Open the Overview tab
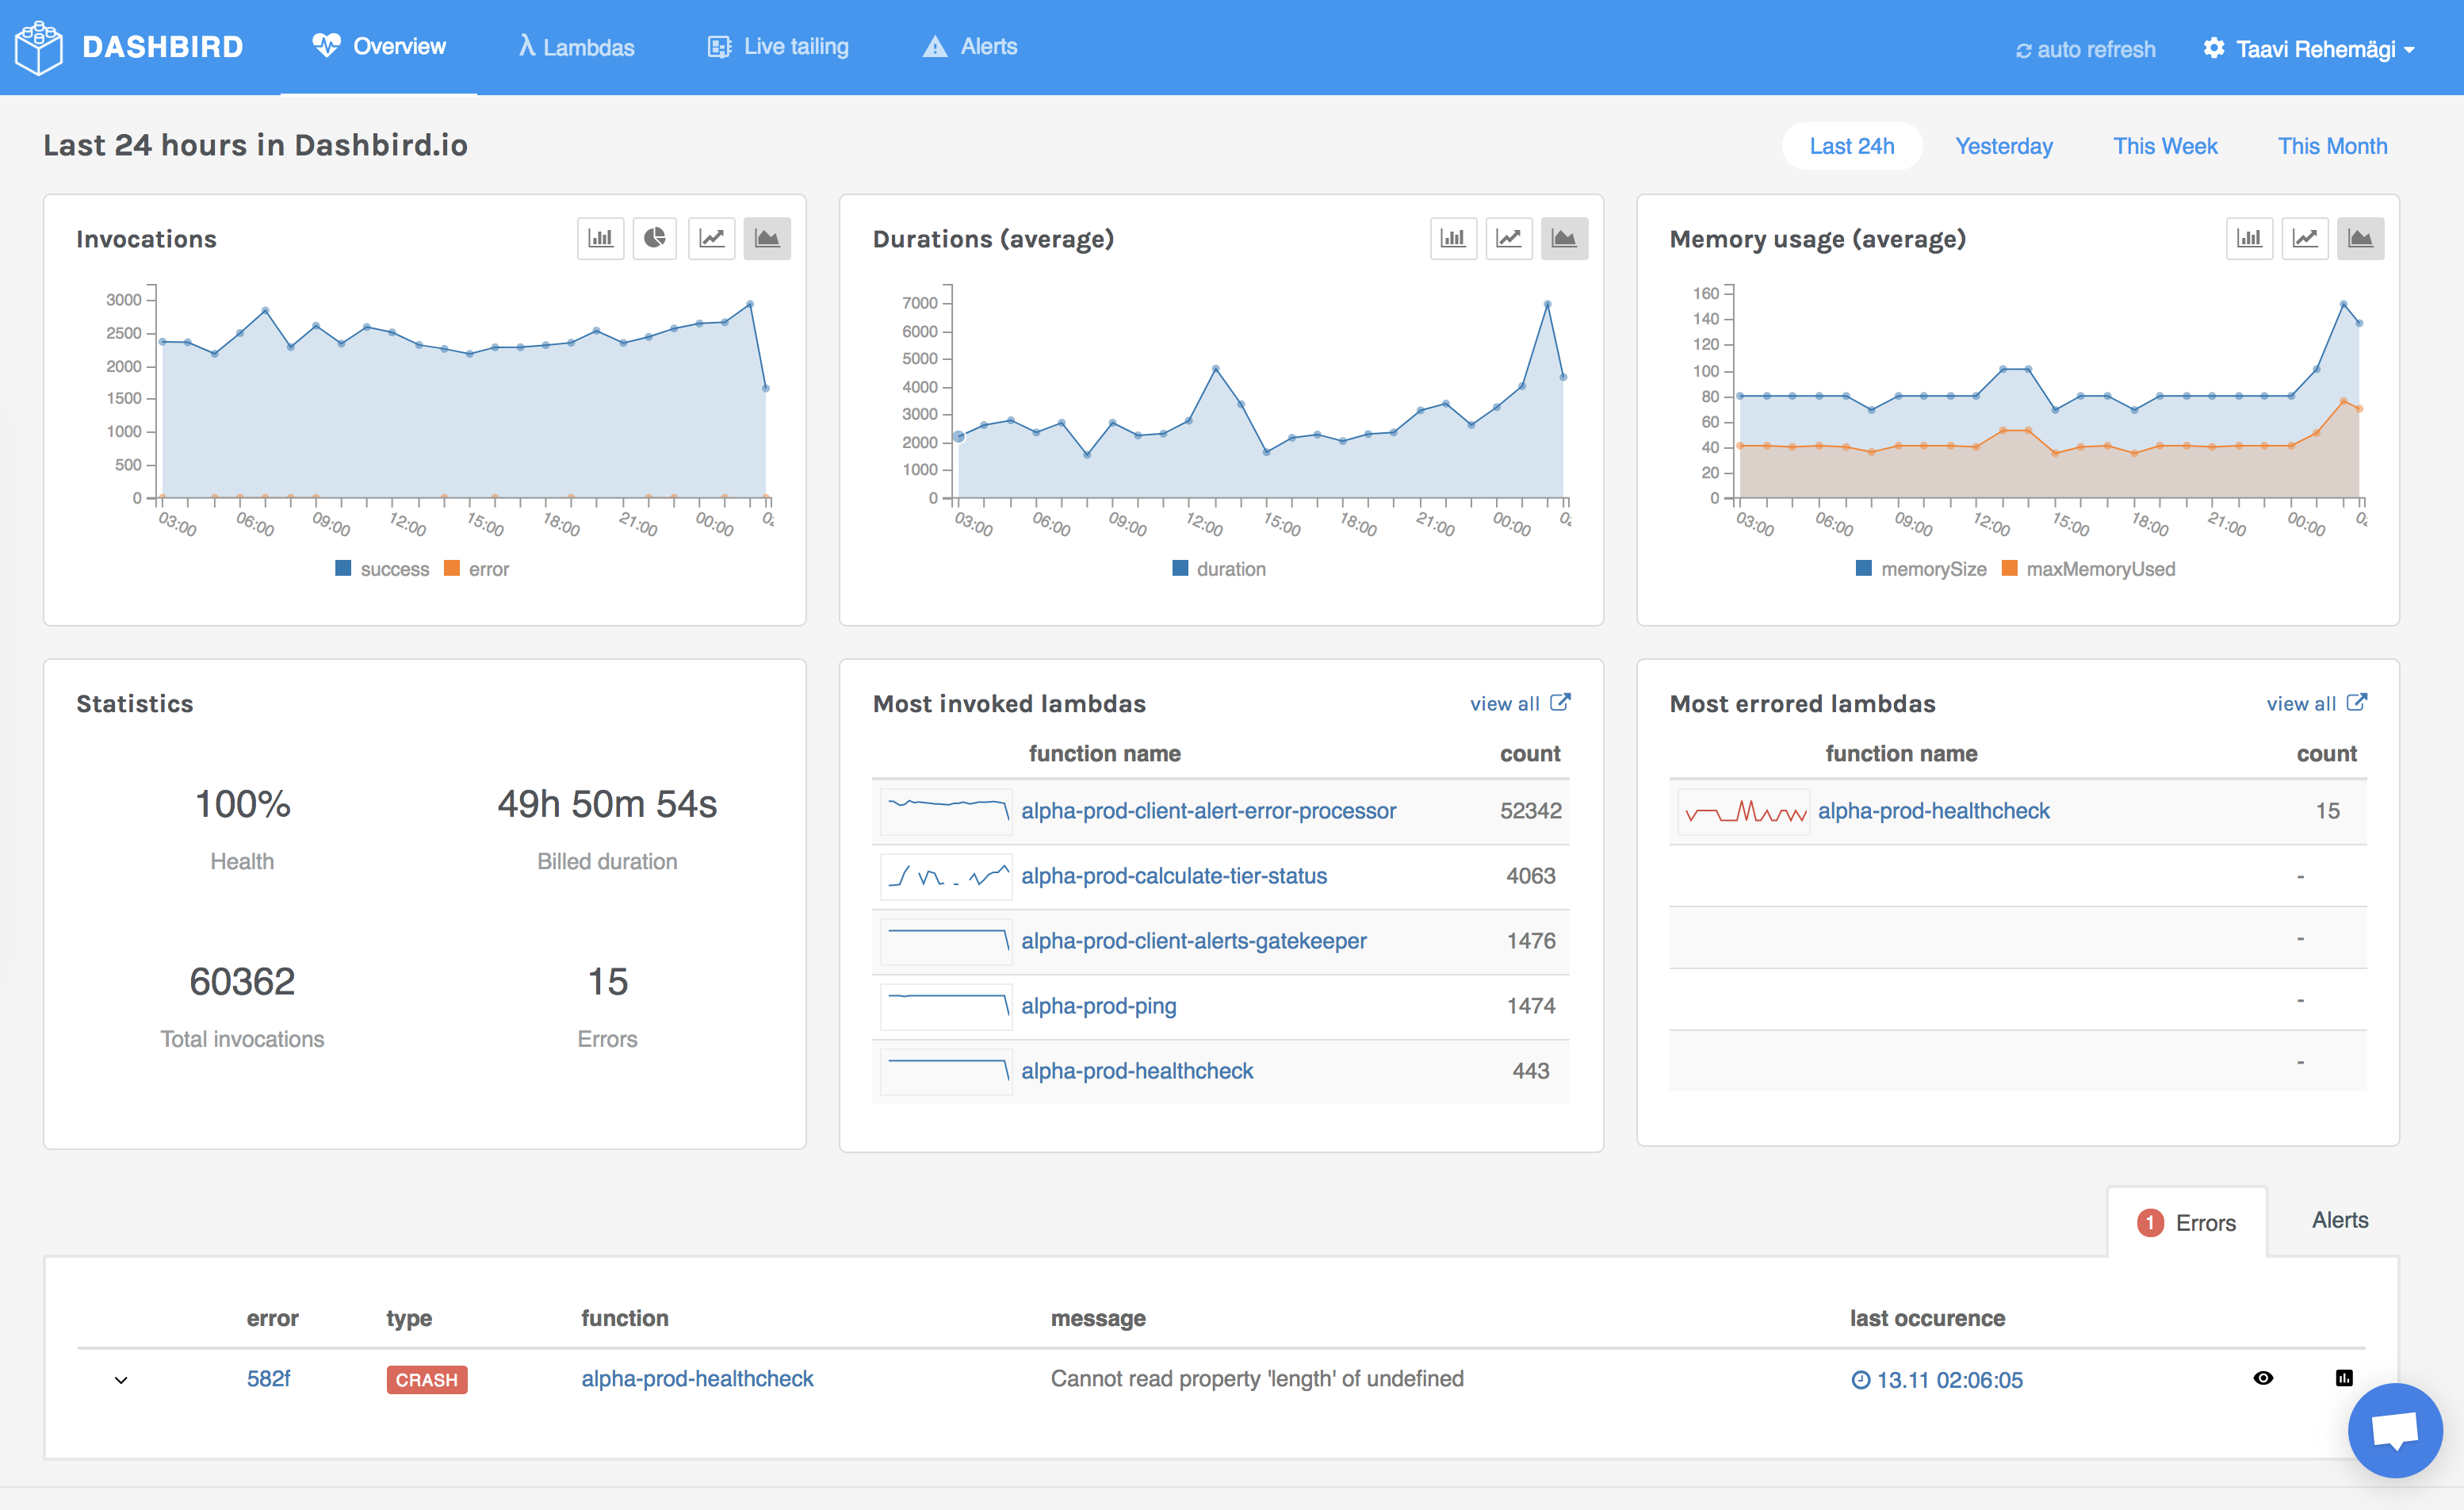The height and width of the screenshot is (1510, 2464). (379, 47)
